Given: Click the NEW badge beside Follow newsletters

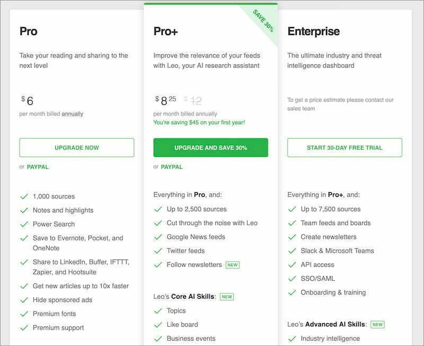Looking at the screenshot, I should pyautogui.click(x=232, y=264).
